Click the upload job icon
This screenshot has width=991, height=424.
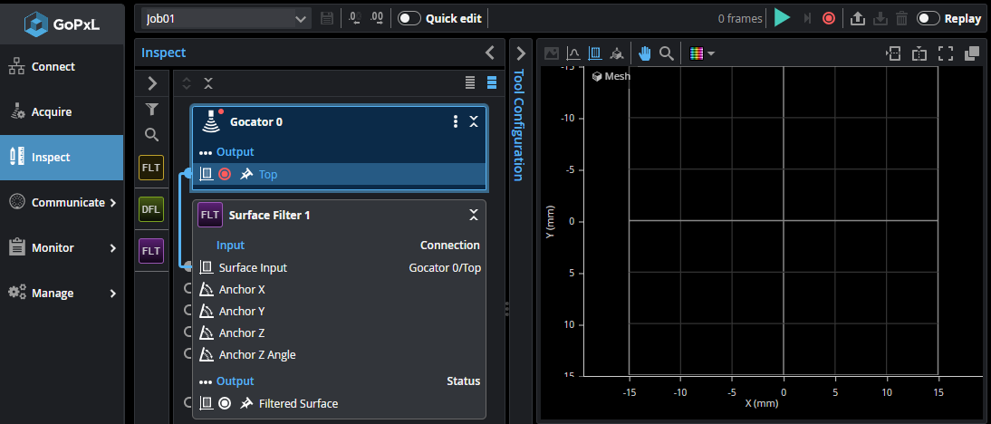pyautogui.click(x=857, y=18)
